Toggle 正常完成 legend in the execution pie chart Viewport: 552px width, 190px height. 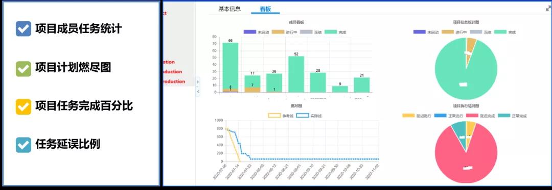coord(513,115)
